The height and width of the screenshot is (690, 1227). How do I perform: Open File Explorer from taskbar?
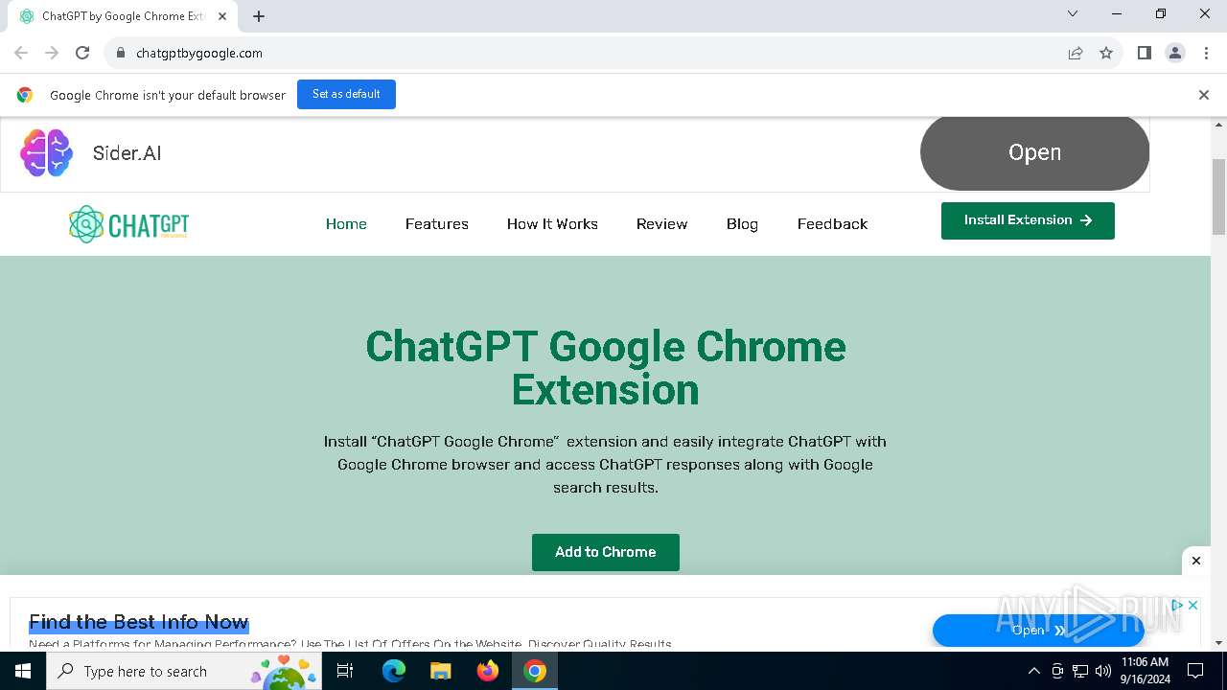(x=441, y=671)
